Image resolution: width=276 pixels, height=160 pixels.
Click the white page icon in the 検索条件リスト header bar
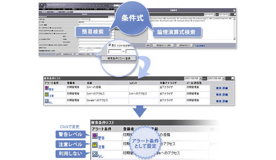click(x=232, y=78)
